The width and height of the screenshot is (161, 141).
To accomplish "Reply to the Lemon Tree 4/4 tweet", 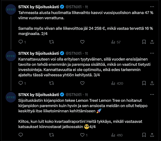I will click(21, 135).
